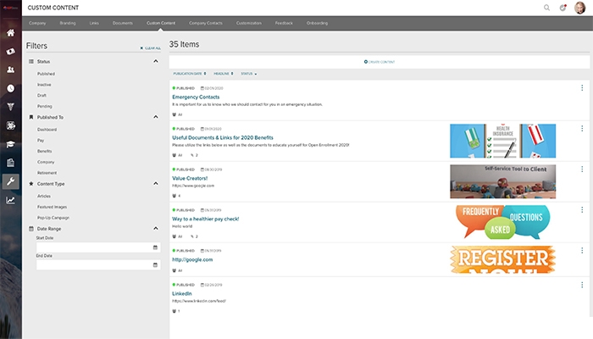Click Clear All filters link
Image resolution: width=593 pixels, height=339 pixels.
(x=150, y=48)
